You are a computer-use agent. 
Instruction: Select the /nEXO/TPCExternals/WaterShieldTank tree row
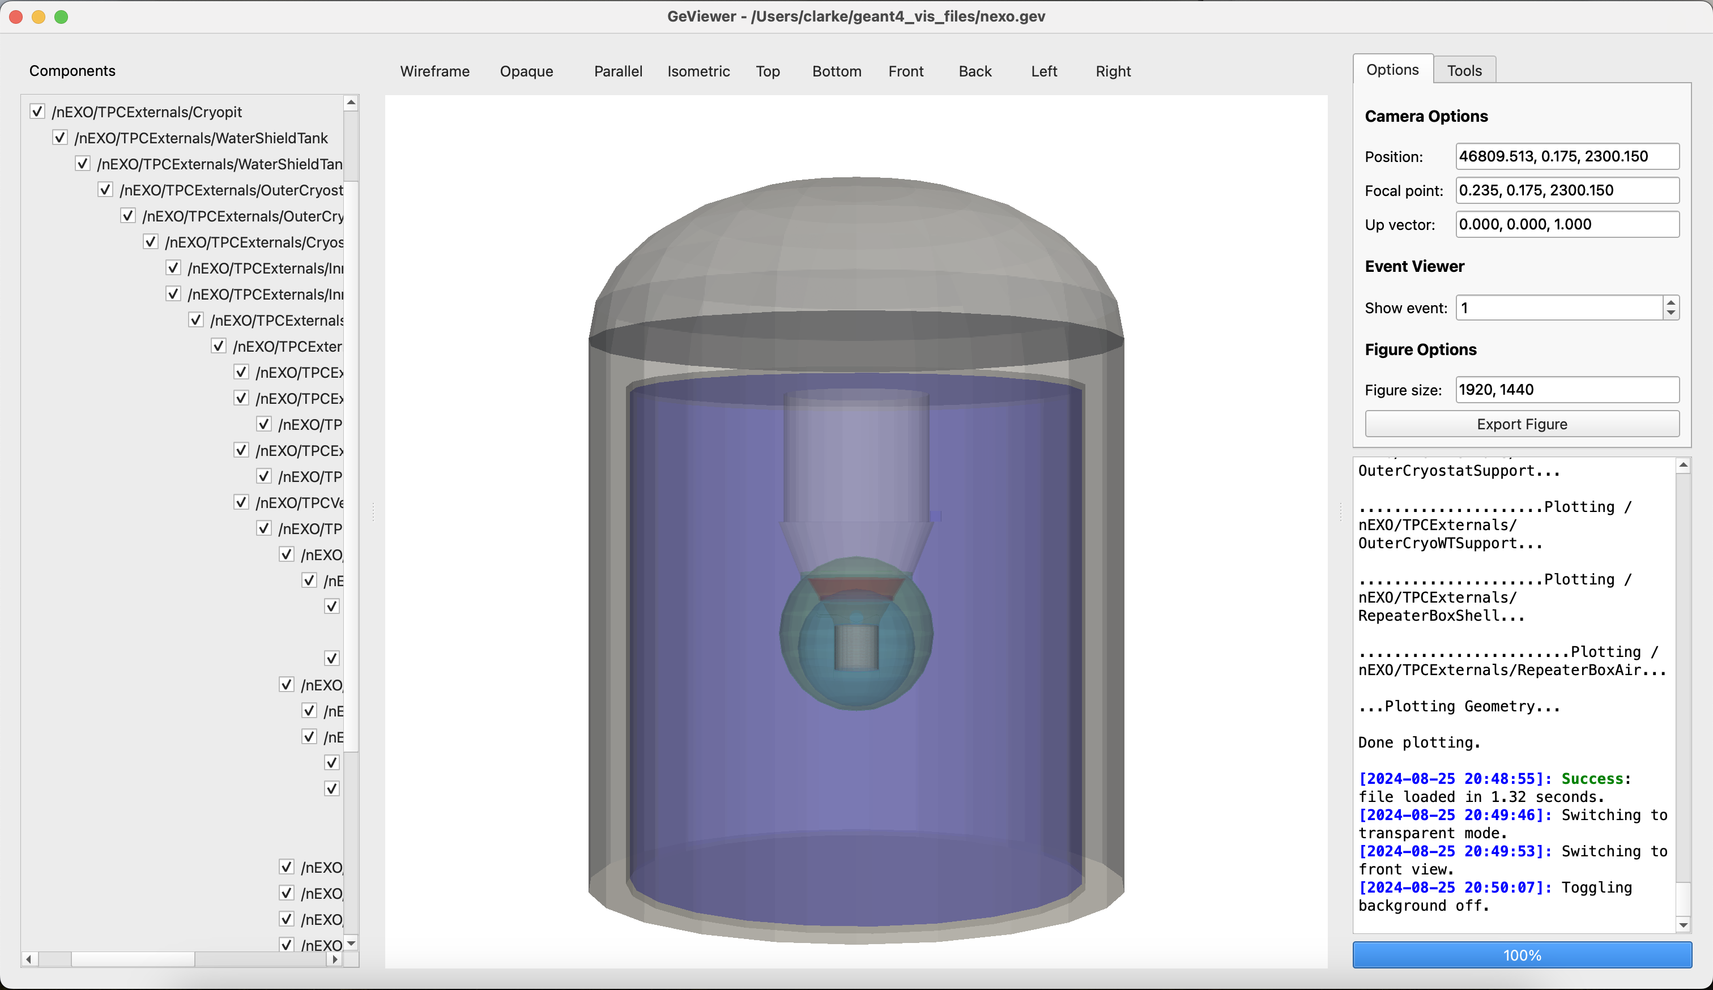pyautogui.click(x=201, y=138)
